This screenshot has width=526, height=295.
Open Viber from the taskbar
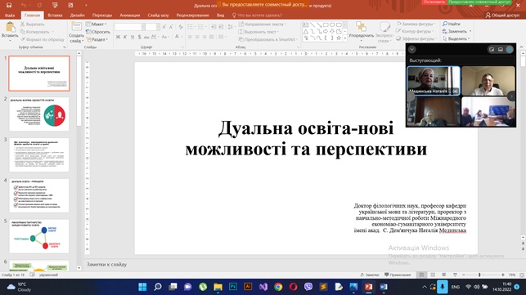tap(308, 287)
